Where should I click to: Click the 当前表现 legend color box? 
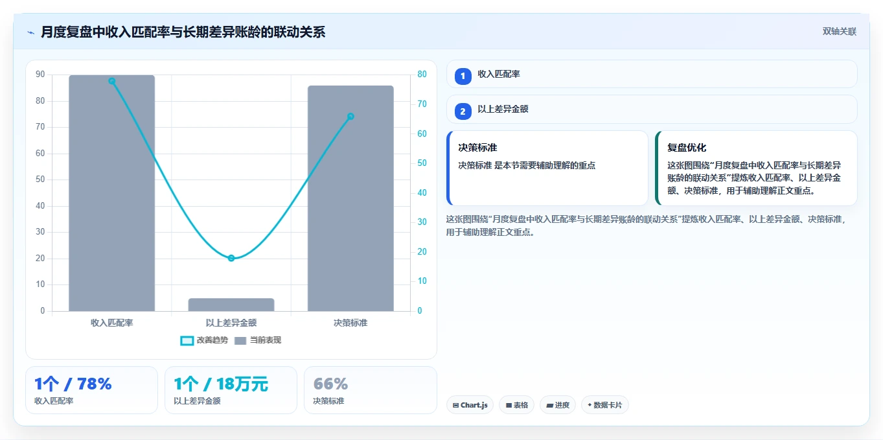240,340
